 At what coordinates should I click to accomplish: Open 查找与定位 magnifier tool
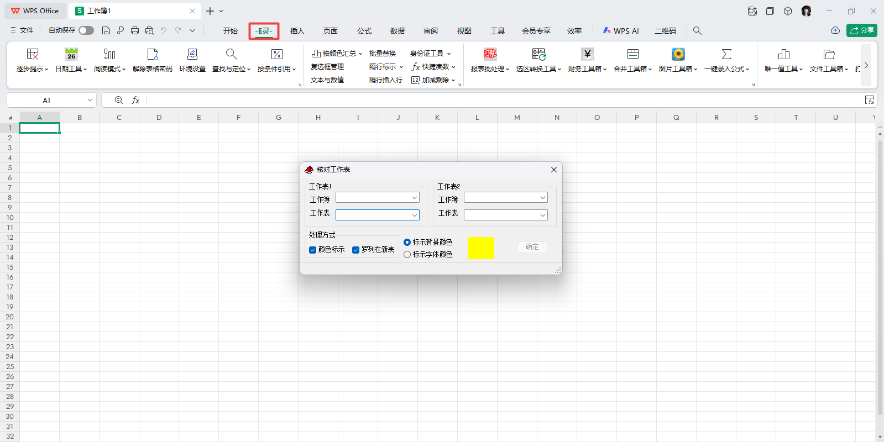point(231,54)
